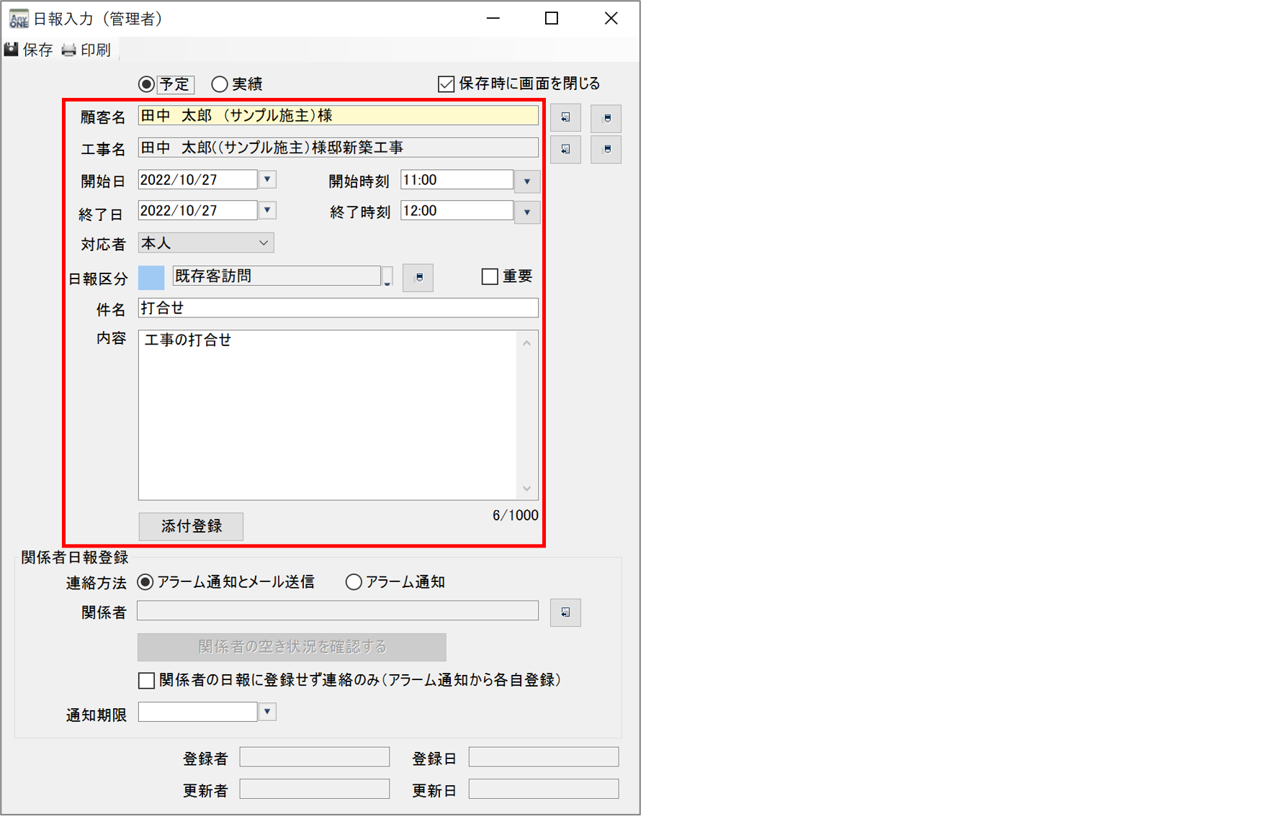
Task: Expand the 終了時刻 time dropdown
Action: (x=527, y=212)
